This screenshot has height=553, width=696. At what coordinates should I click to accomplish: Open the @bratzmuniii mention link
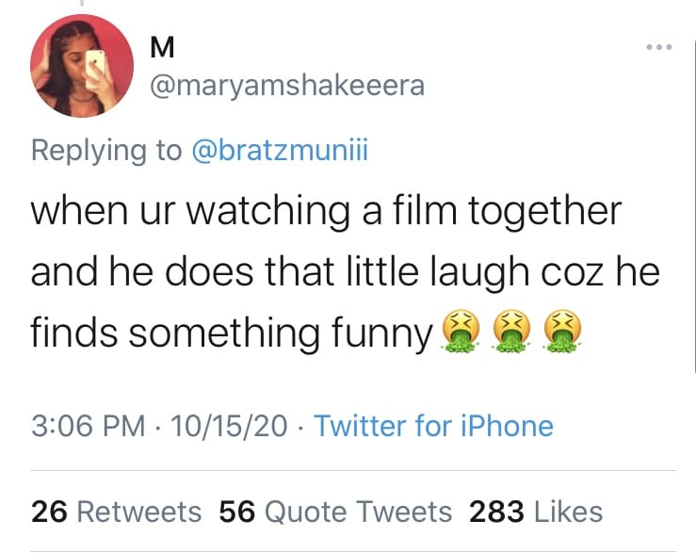click(x=280, y=150)
